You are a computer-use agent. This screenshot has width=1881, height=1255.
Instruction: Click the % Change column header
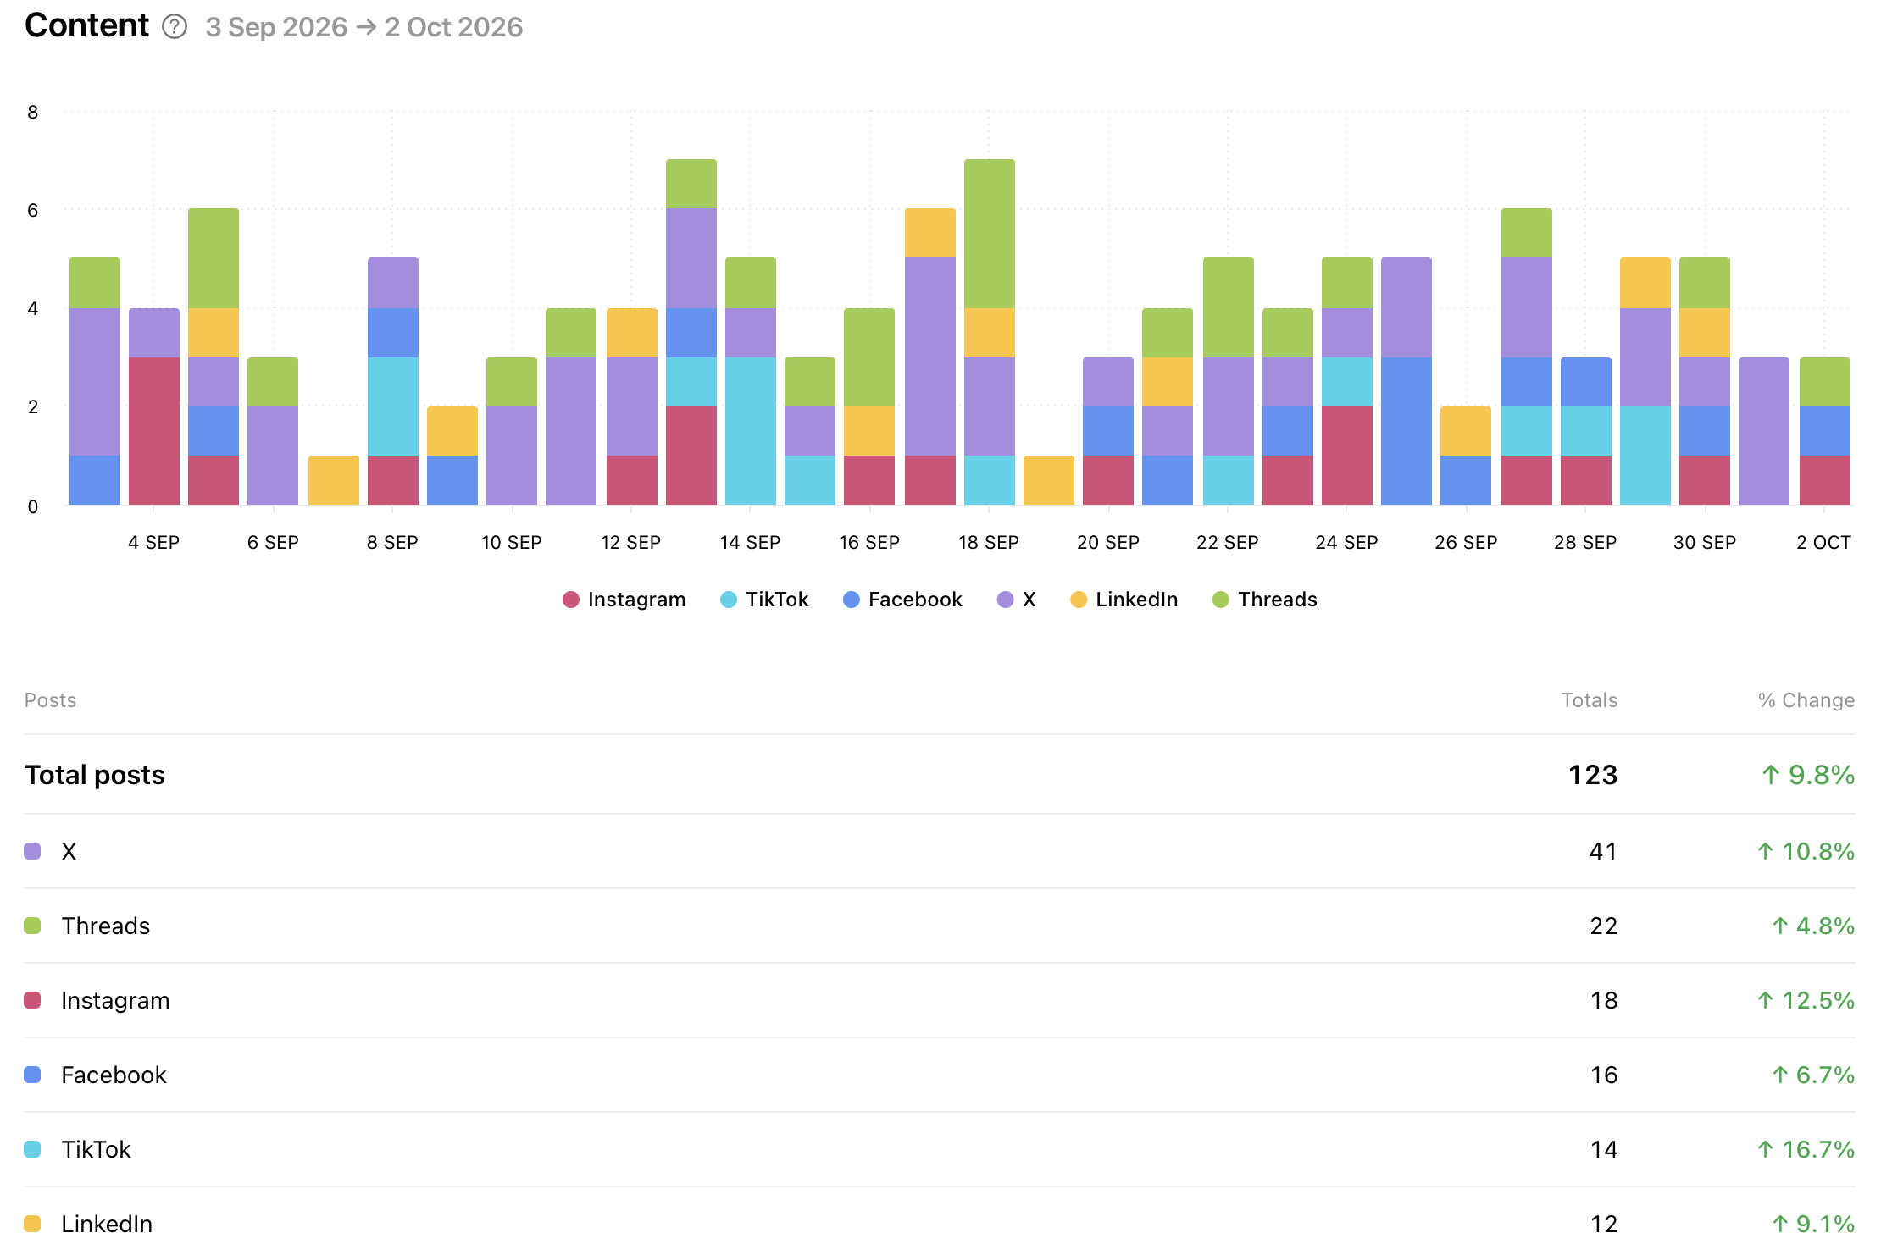click(x=1806, y=700)
